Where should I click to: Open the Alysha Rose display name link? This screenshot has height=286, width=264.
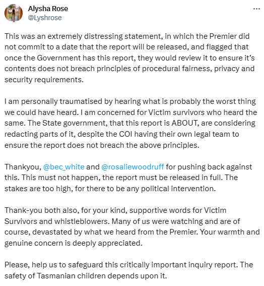pos(48,9)
